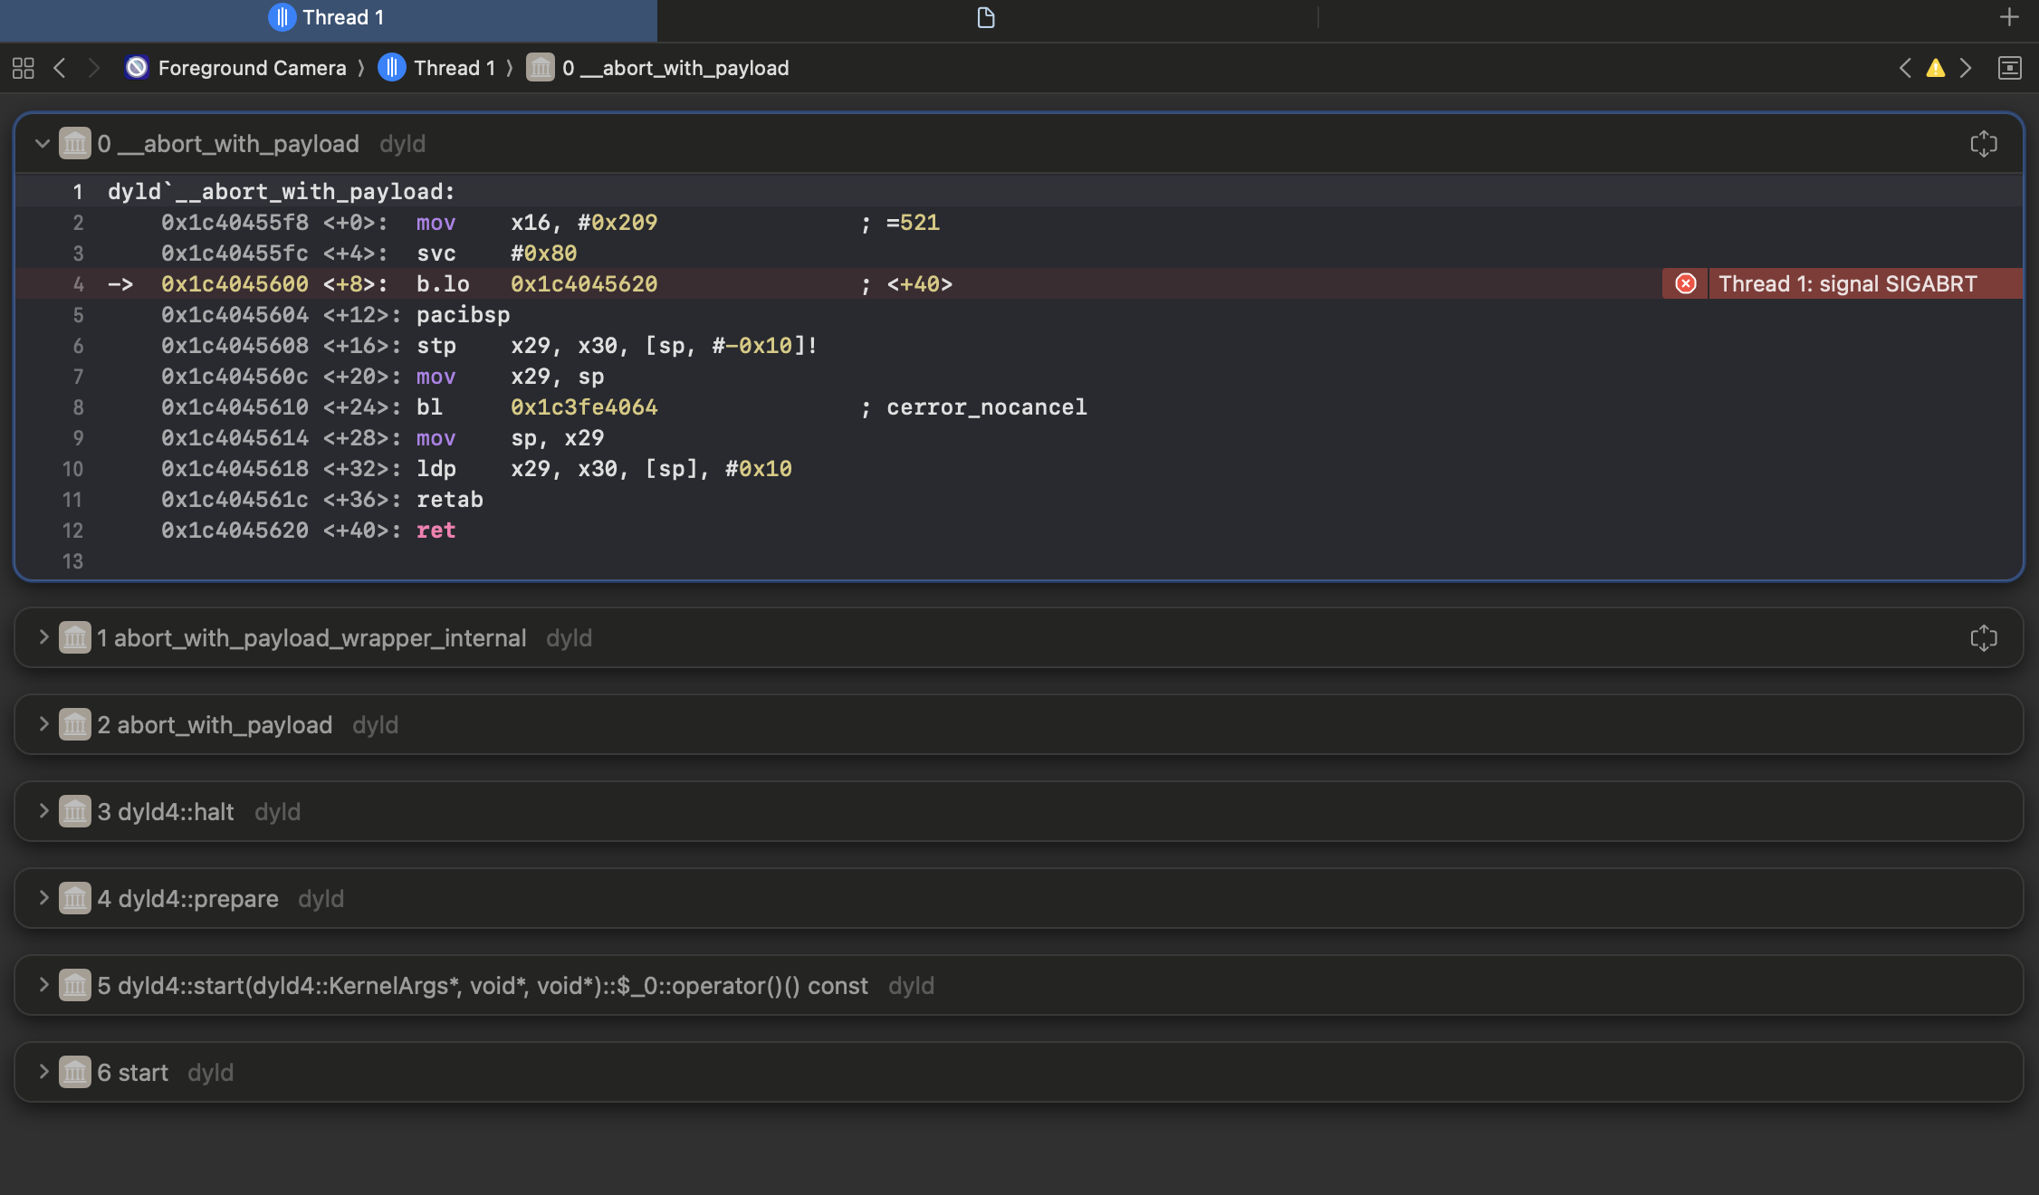
Task: Add a new editor tab
Action: pyautogui.click(x=2009, y=17)
